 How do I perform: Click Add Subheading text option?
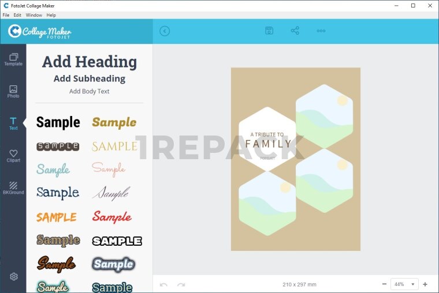pyautogui.click(x=90, y=78)
